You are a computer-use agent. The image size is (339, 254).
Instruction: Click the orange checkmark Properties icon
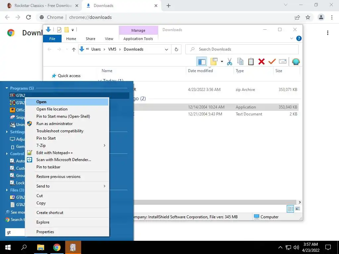coord(272,62)
